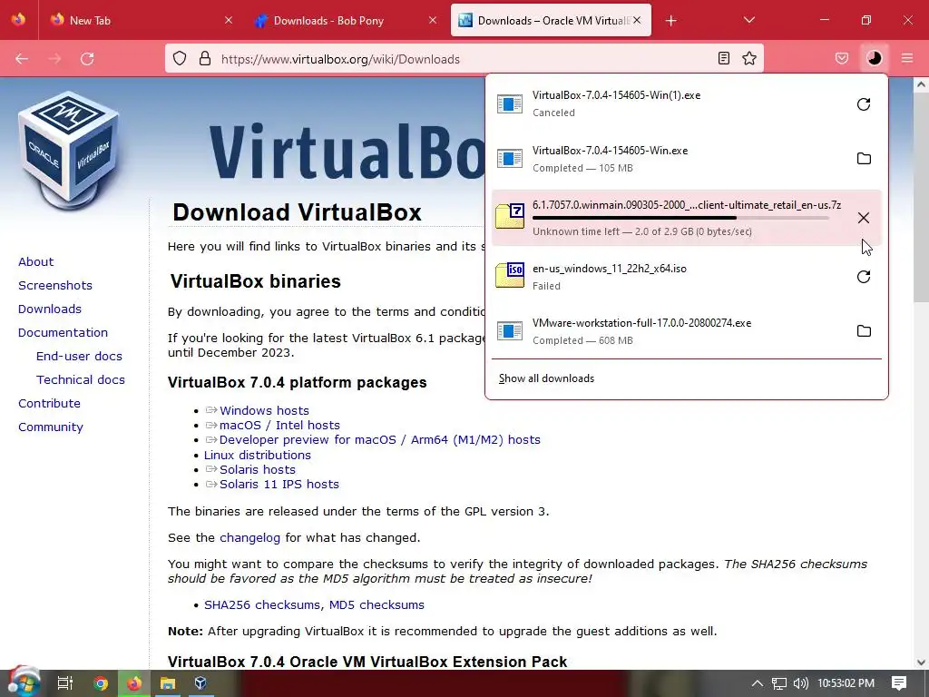The width and height of the screenshot is (929, 697).
Task: Toggle Reader View in address bar
Action: (723, 58)
